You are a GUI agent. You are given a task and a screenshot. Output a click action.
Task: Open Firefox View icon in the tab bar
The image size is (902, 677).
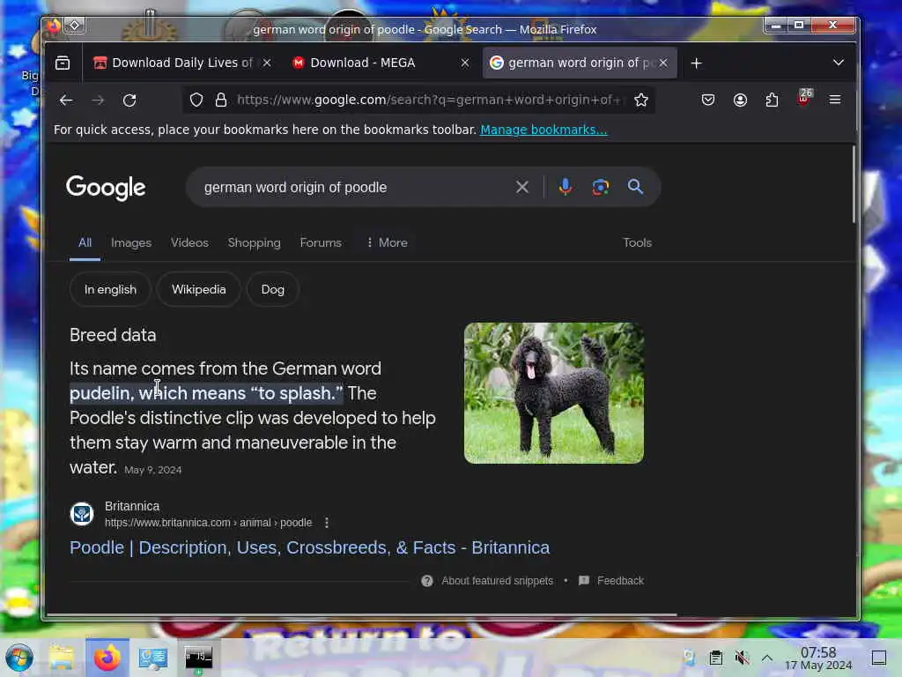point(63,63)
